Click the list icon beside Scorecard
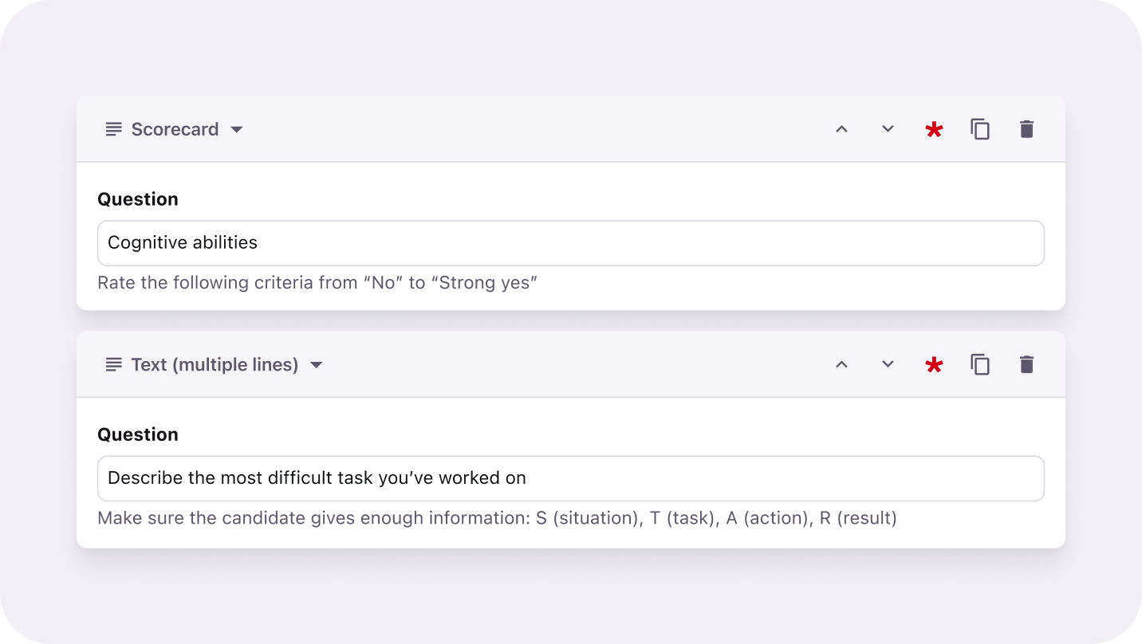The image size is (1142, 644). (114, 129)
